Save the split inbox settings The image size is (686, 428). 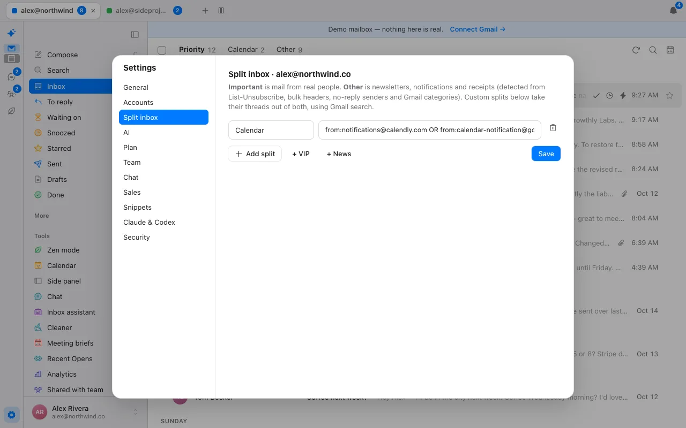coord(546,154)
